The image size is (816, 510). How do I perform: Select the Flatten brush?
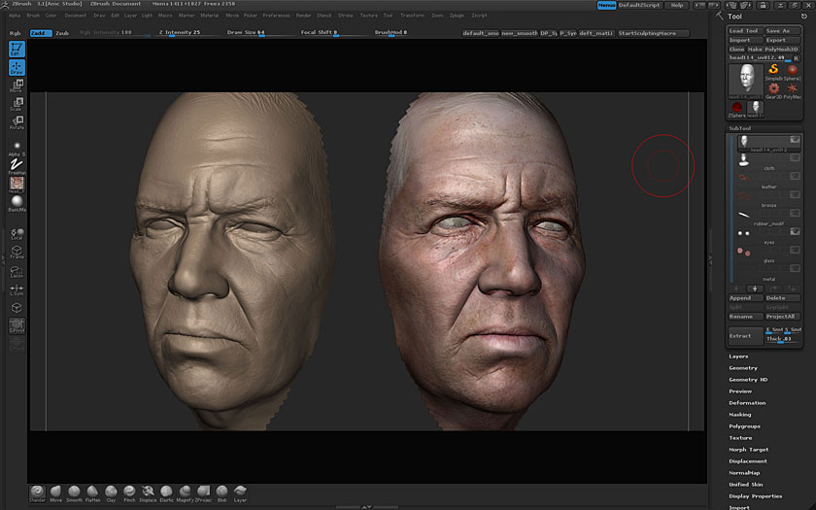coord(92,493)
